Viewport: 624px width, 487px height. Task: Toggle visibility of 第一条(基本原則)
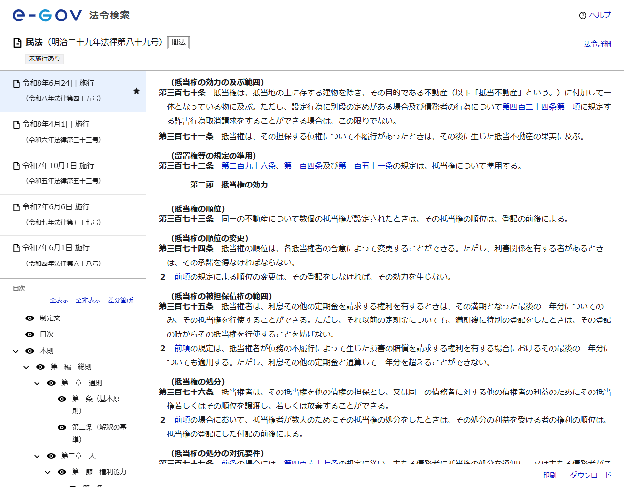(62, 399)
